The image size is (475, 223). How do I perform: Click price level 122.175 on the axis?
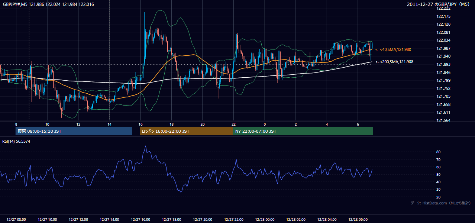[444, 16]
